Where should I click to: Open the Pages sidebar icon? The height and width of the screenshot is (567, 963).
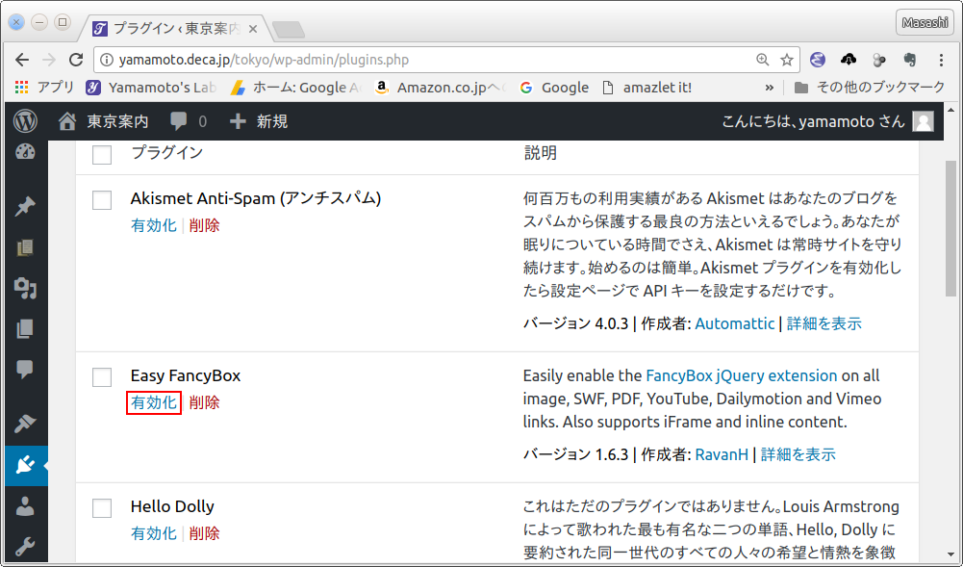pos(25,328)
